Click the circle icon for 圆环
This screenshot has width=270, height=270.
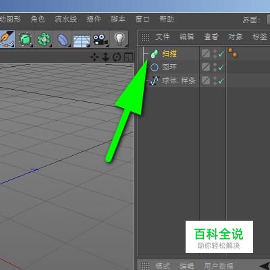pos(155,67)
